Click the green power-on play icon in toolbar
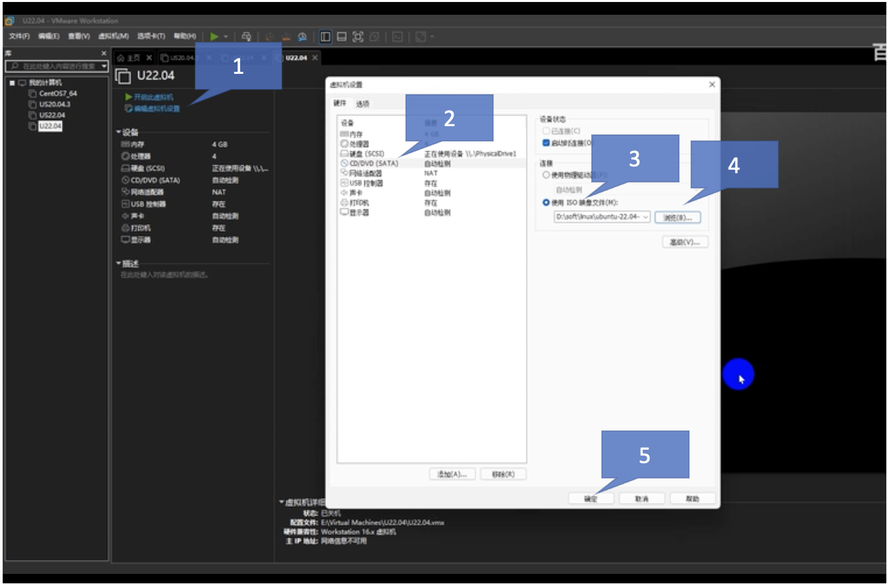Image resolution: width=887 pixels, height=584 pixels. coord(214,36)
